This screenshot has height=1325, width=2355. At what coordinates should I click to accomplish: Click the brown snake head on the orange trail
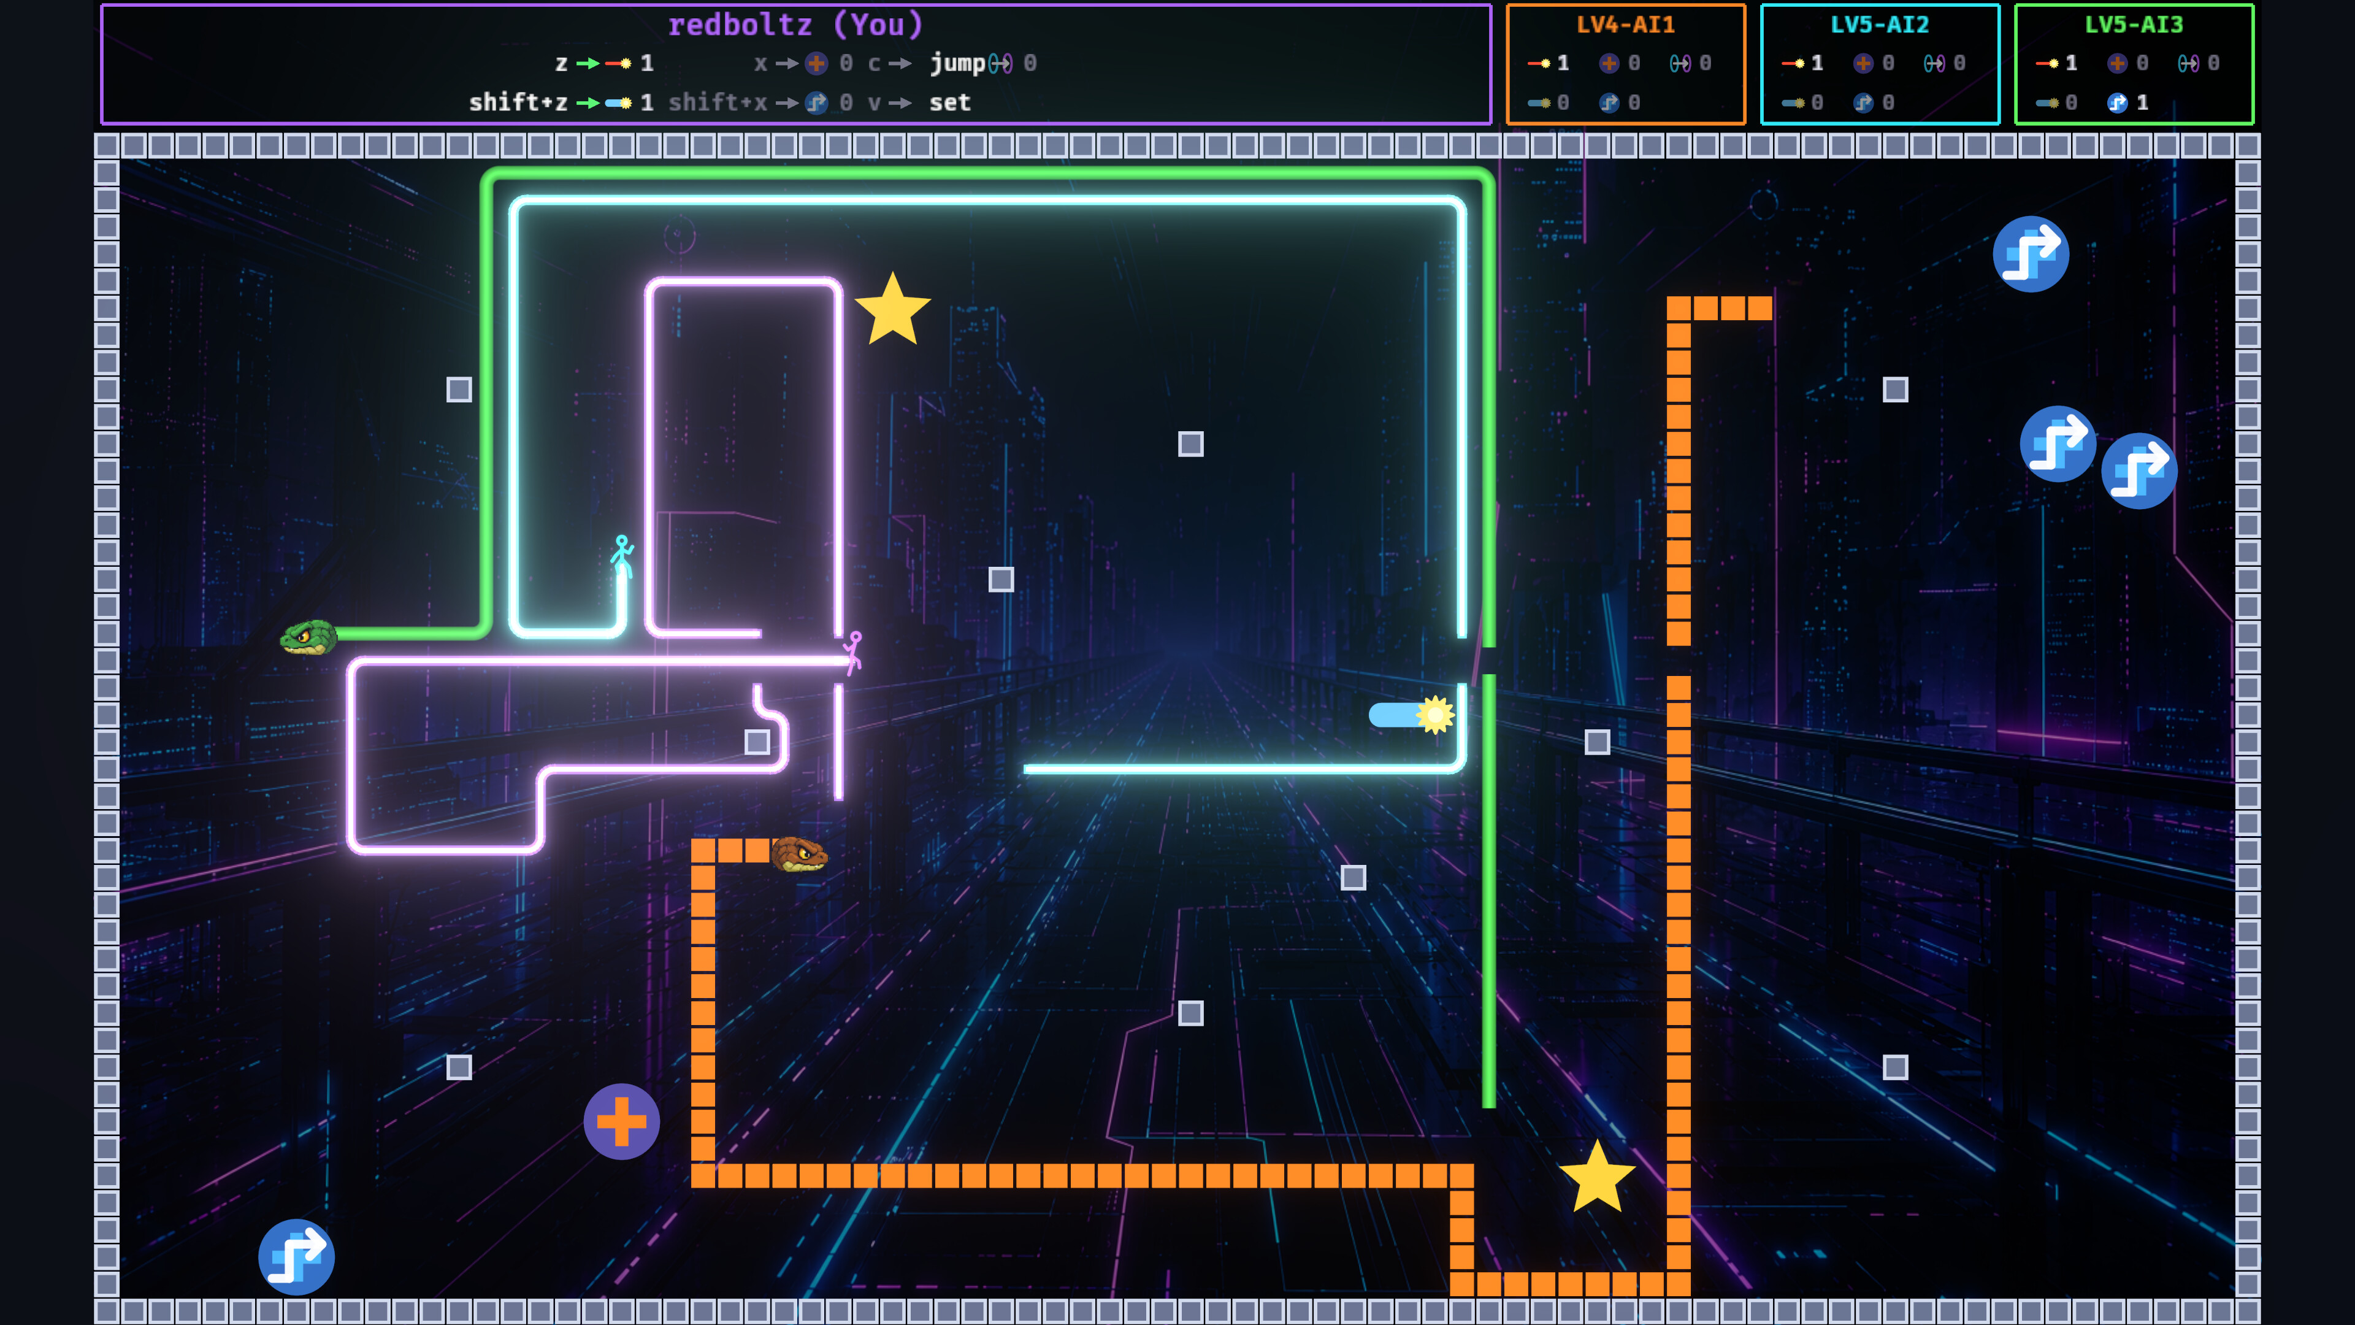[799, 854]
